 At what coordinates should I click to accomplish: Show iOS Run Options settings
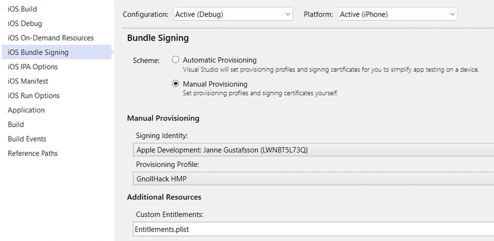click(34, 96)
